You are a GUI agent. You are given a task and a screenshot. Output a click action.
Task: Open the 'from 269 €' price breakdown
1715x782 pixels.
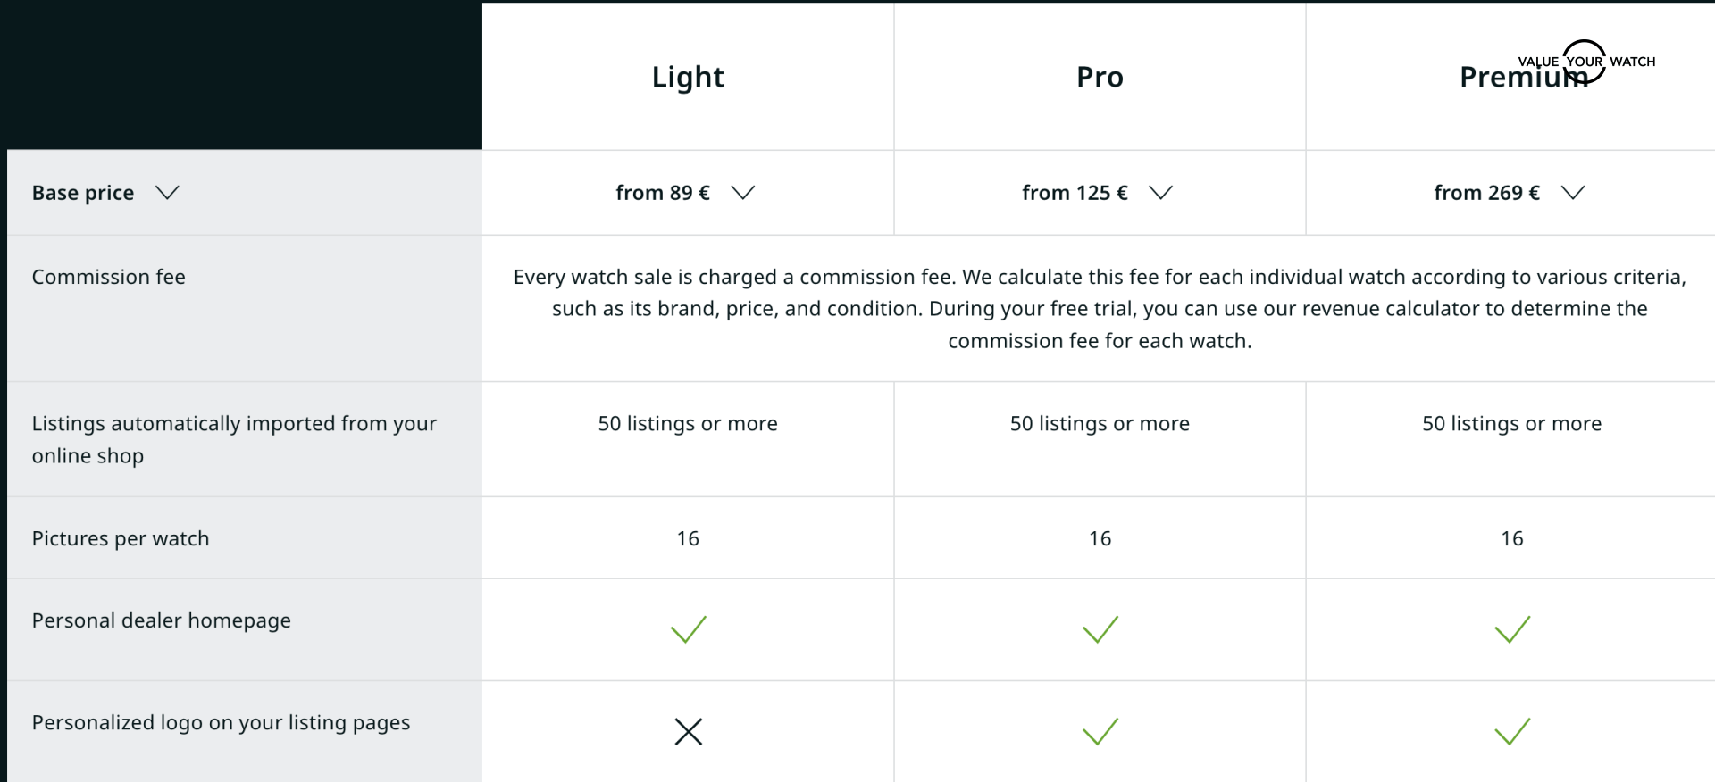1573,192
